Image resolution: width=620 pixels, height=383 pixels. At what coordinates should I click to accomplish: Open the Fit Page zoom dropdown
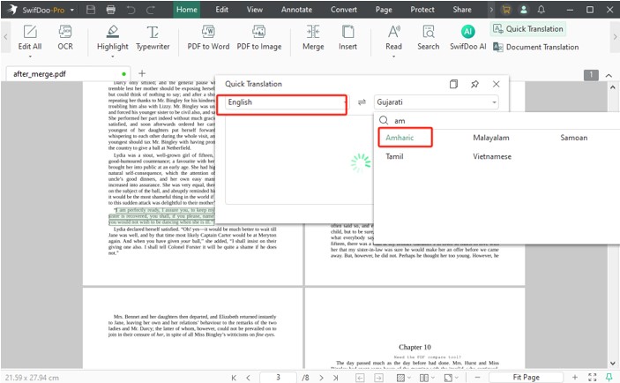pos(526,377)
